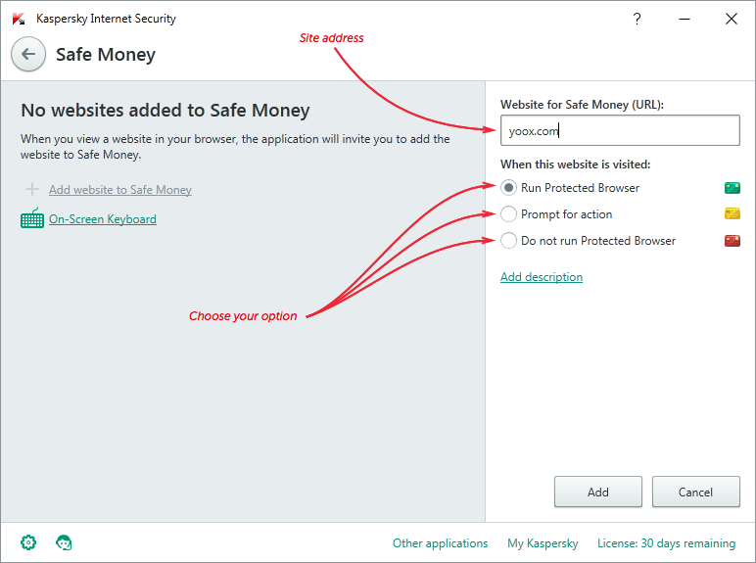The image size is (756, 563).
Task: Click the Website for Safe Money URL field
Action: point(620,130)
